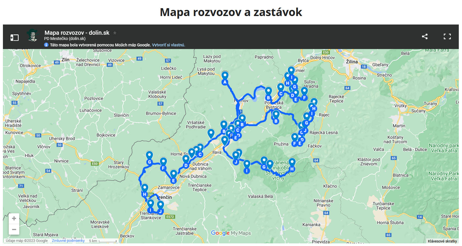Star the Mapa rozvozov map
This screenshot has width=462, height=246.
click(115, 33)
